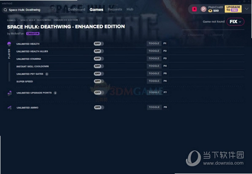Click the info icon beside Unlimited Upgrade Points
The image size is (252, 174).
point(55,93)
